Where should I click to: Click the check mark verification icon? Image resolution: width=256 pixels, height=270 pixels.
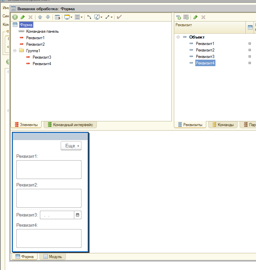click(119, 17)
